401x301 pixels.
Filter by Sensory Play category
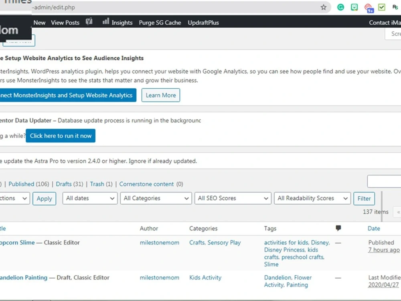coord(224,243)
